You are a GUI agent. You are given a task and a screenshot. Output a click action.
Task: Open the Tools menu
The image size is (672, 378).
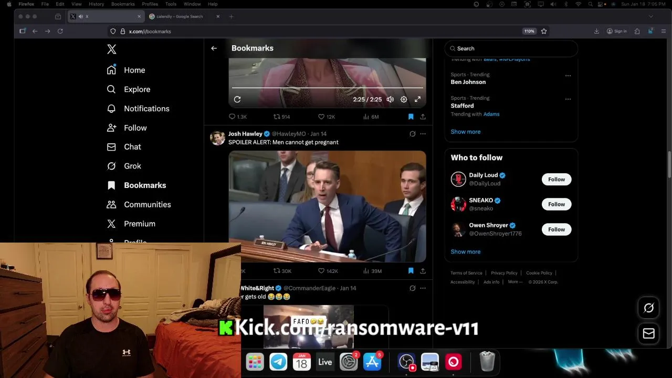[171, 4]
